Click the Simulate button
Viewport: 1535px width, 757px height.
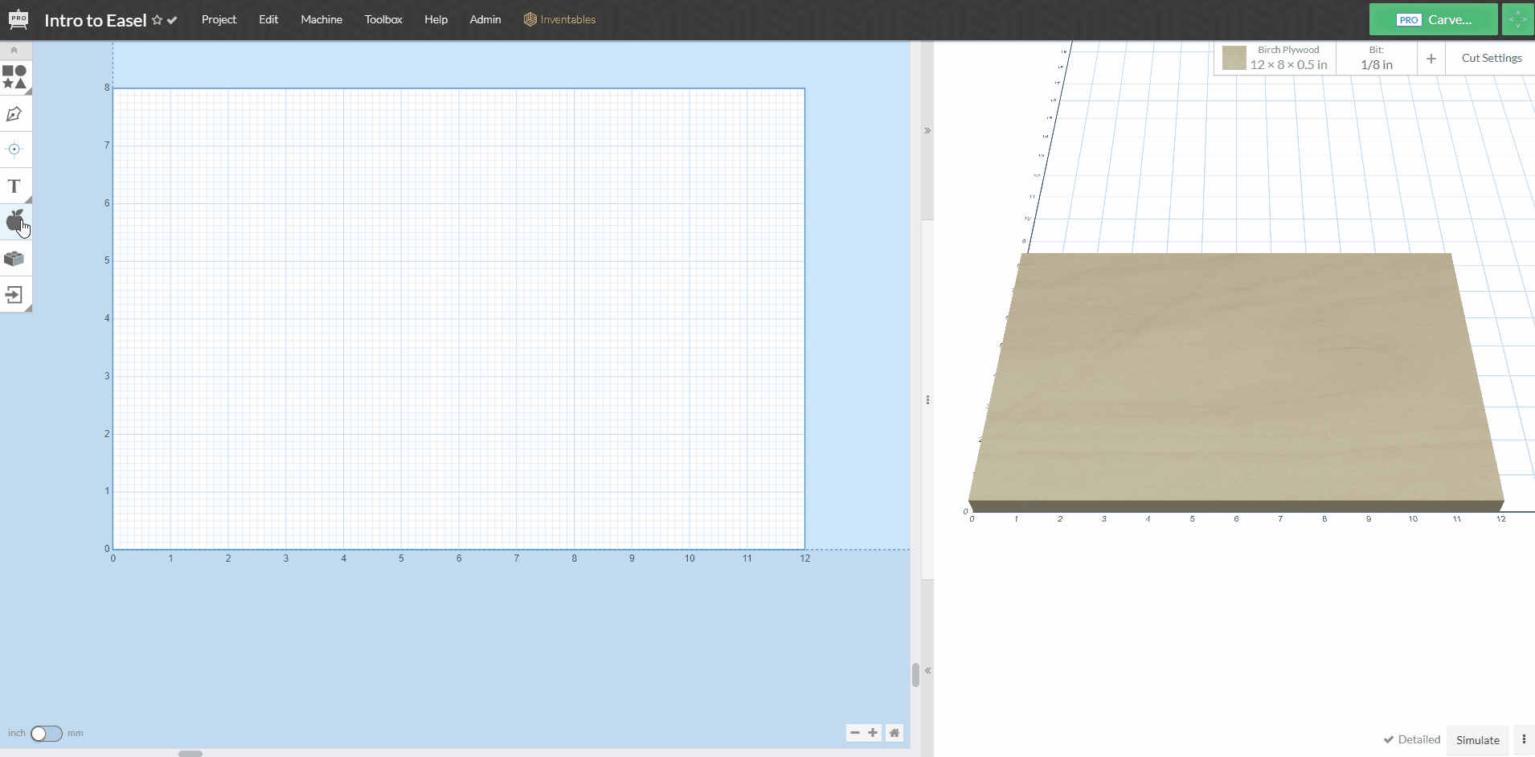1477,740
